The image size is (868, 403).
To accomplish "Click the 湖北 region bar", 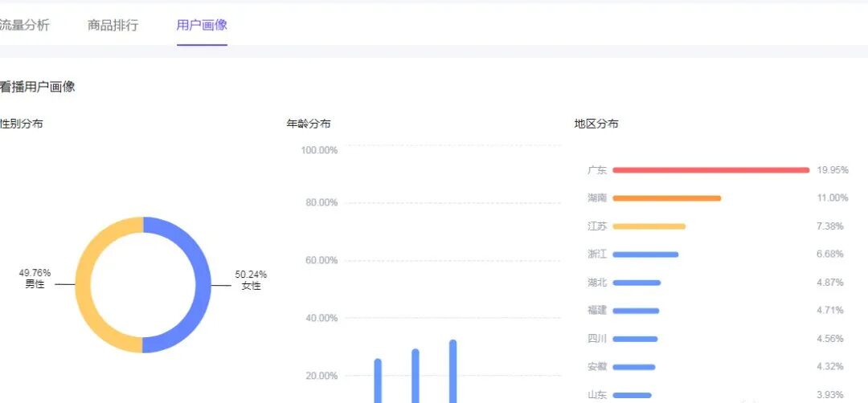I will click(x=637, y=283).
